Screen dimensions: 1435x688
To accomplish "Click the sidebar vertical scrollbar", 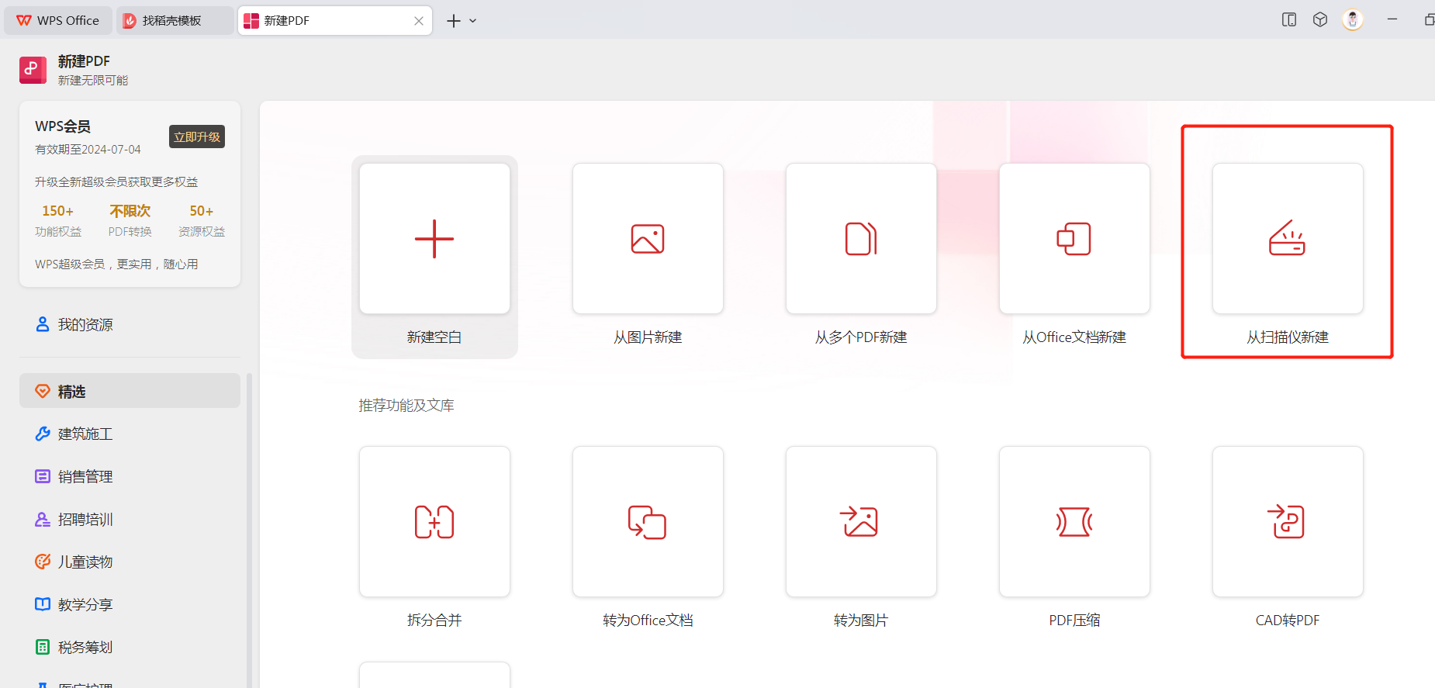I will 249,530.
